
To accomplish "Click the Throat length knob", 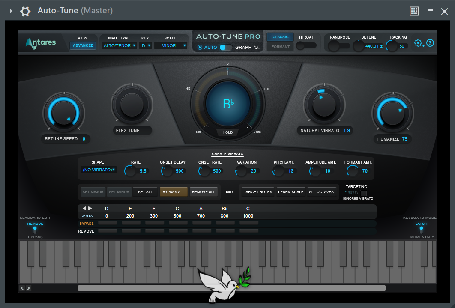I will click(301, 46).
